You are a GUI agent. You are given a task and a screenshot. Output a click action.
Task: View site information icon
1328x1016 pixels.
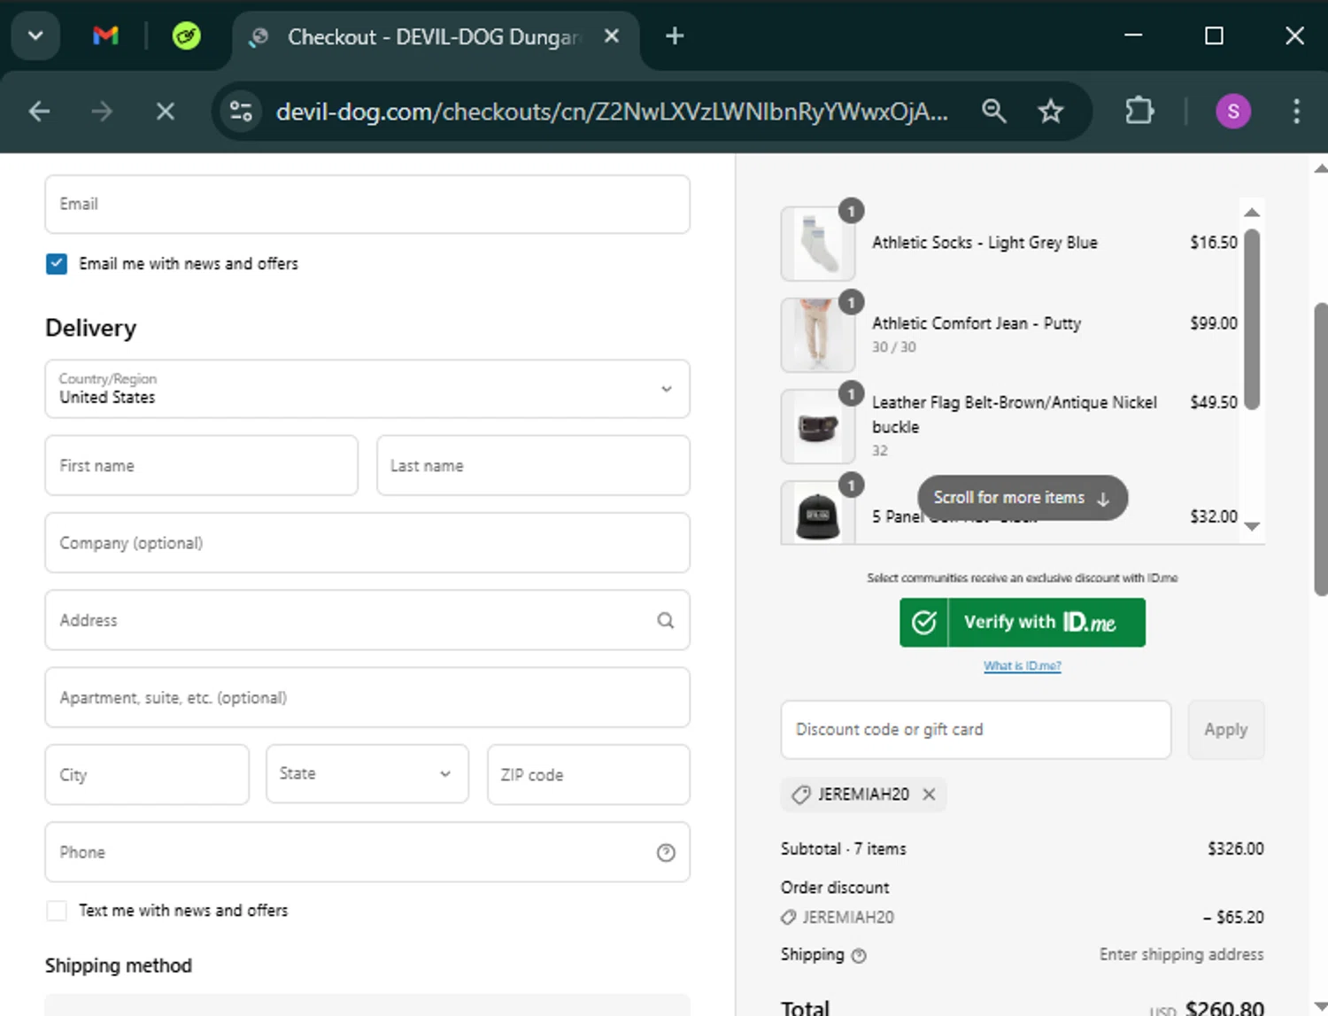point(241,111)
